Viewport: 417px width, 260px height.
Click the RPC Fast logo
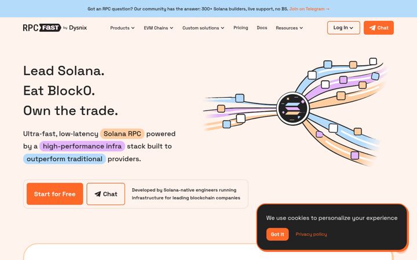[x=42, y=28]
